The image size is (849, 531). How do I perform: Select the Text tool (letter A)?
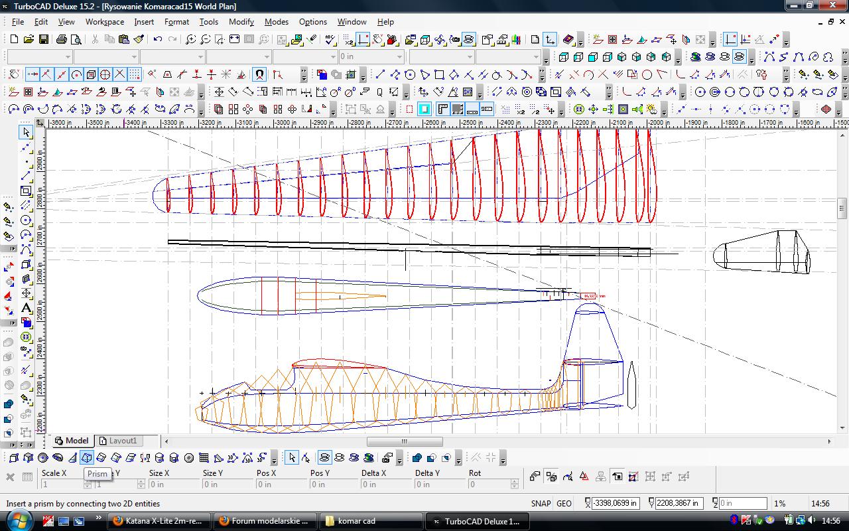[26, 308]
